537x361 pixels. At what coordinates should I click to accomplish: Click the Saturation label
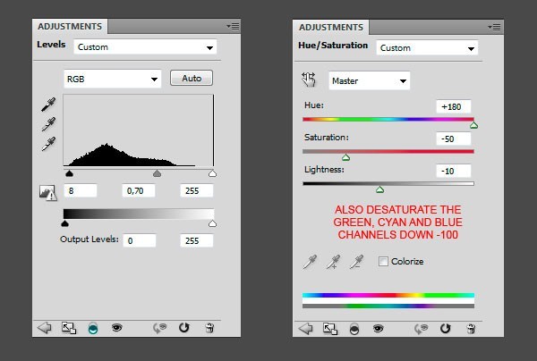(x=327, y=137)
